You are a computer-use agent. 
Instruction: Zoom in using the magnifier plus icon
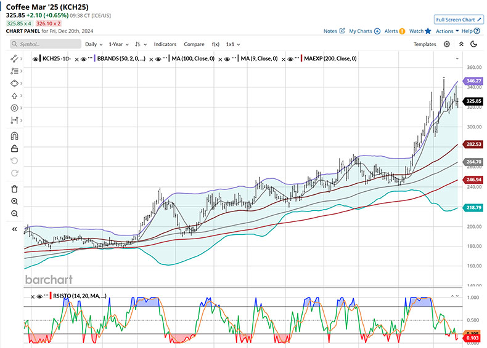click(14, 202)
